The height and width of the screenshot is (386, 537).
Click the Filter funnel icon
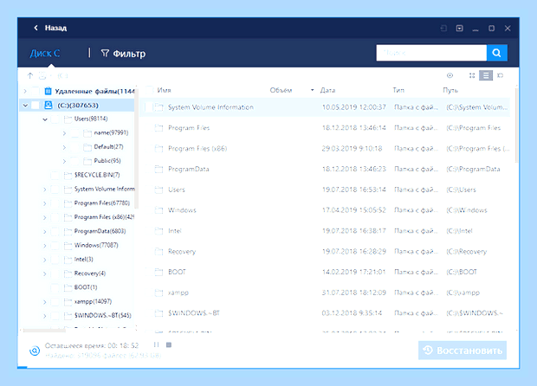(x=105, y=53)
